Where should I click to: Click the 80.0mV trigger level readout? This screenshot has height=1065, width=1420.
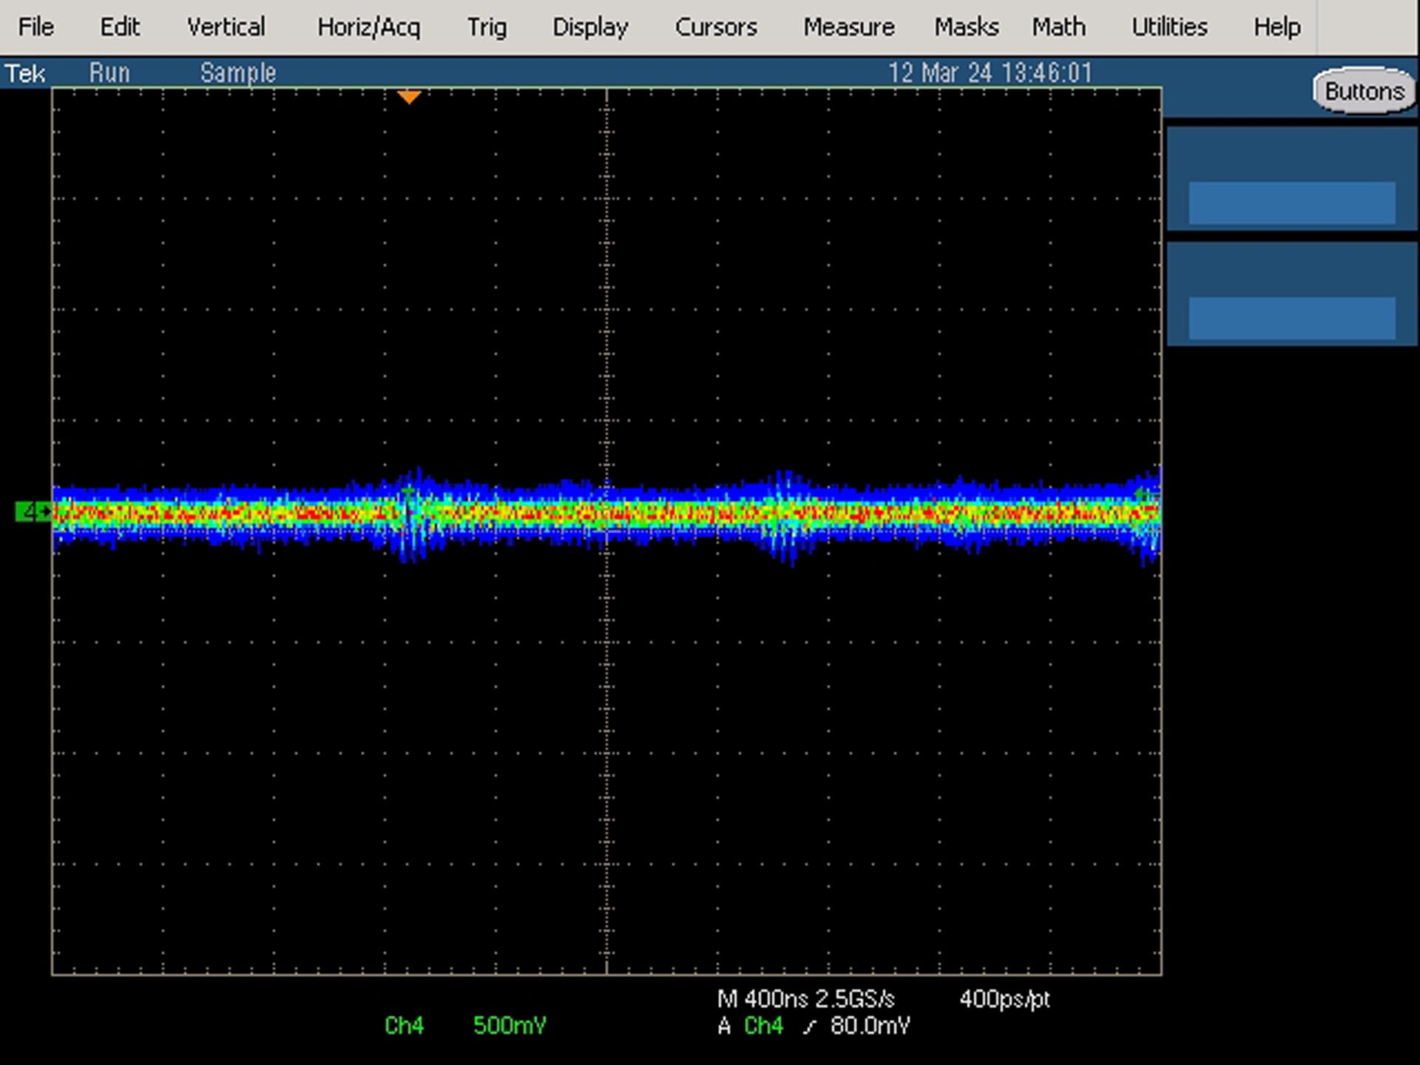tap(870, 1026)
